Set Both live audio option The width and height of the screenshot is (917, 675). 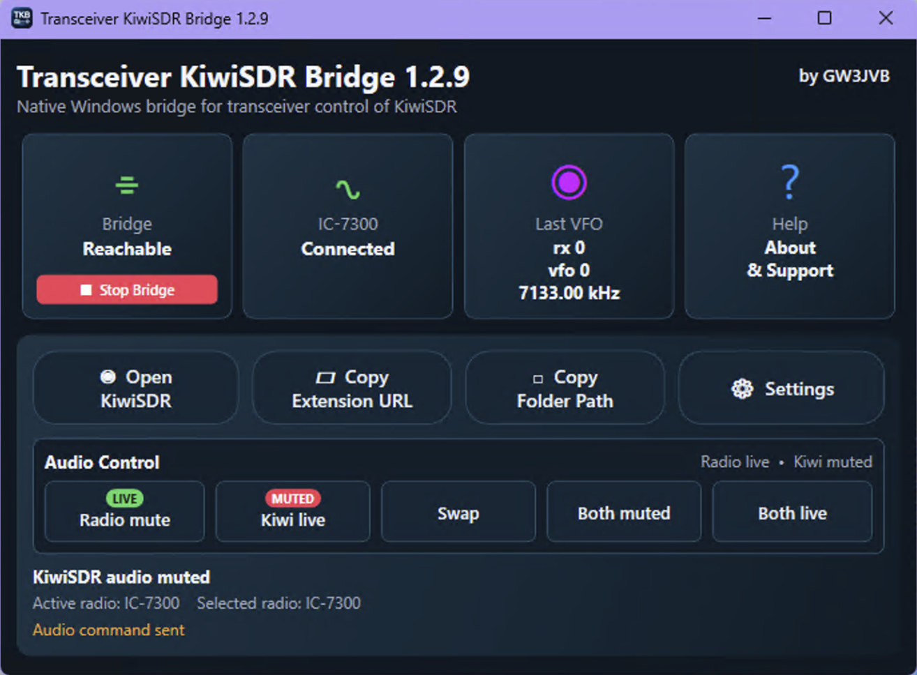tap(792, 511)
